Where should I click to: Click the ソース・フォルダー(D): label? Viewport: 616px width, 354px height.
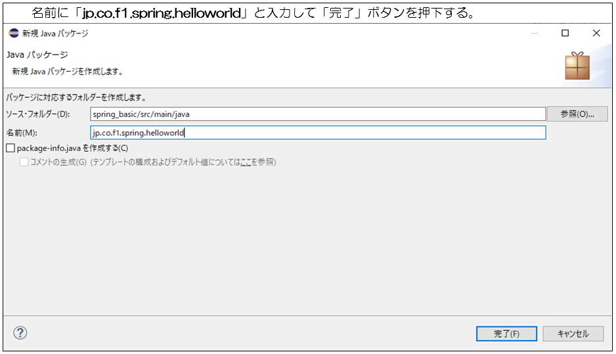[37, 114]
